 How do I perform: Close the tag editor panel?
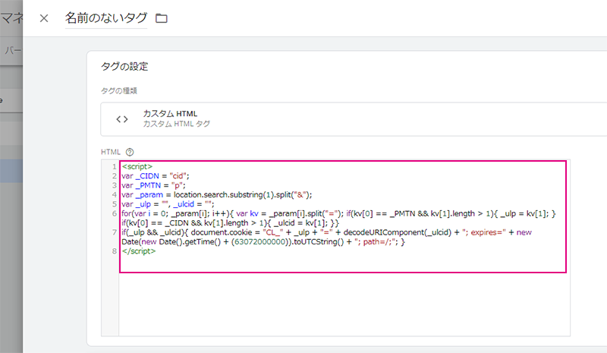43,17
